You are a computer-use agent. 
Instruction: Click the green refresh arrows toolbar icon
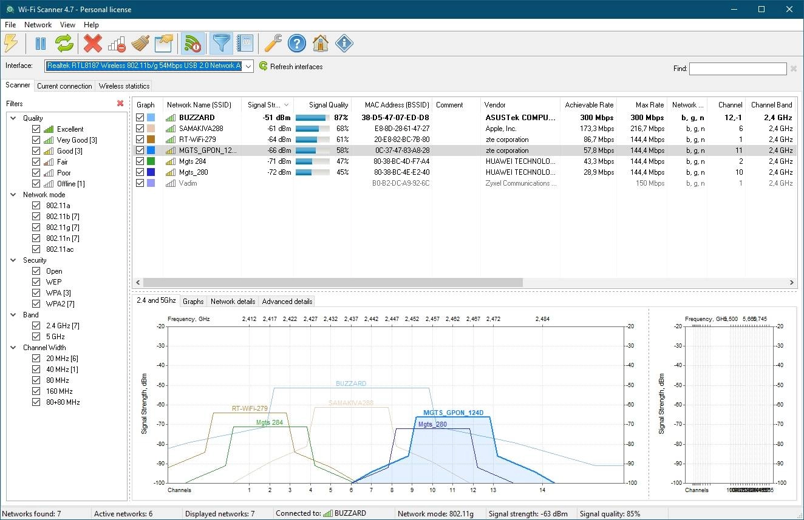pyautogui.click(x=64, y=43)
